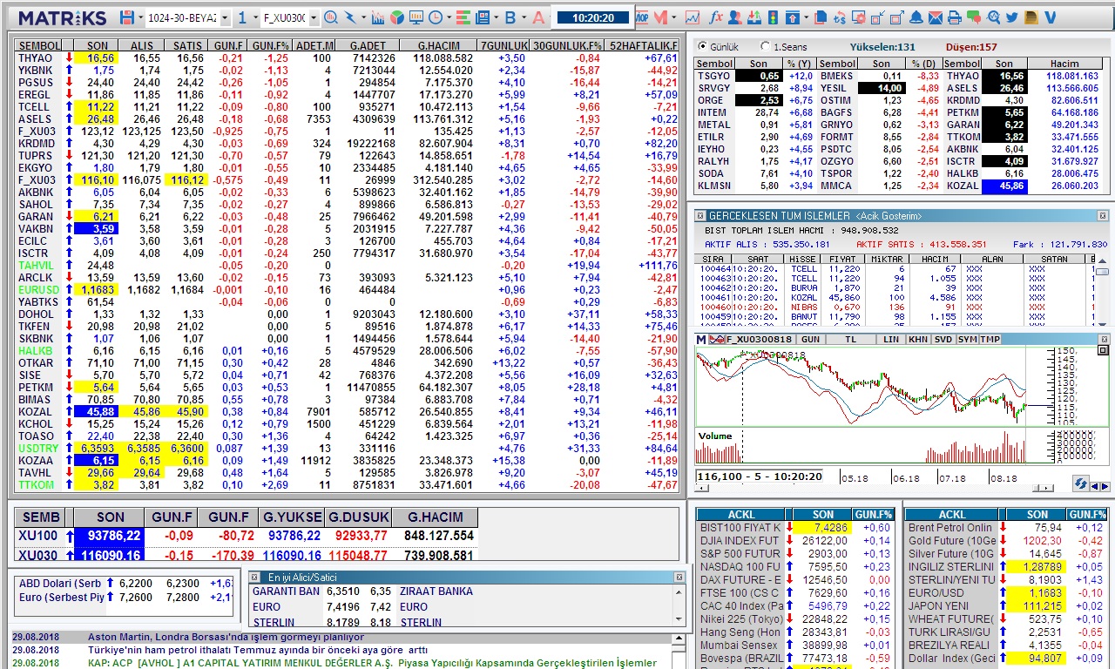The height and width of the screenshot is (669, 1115).
Task: Expand the pointer tool dropdown arrow
Action: (363, 17)
